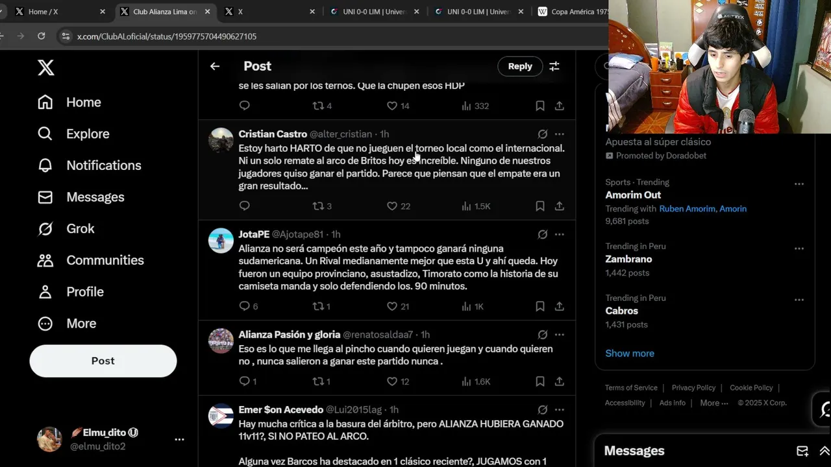Open account options dots next to Elmu_dito
This screenshot has width=831, height=467.
pos(179,440)
